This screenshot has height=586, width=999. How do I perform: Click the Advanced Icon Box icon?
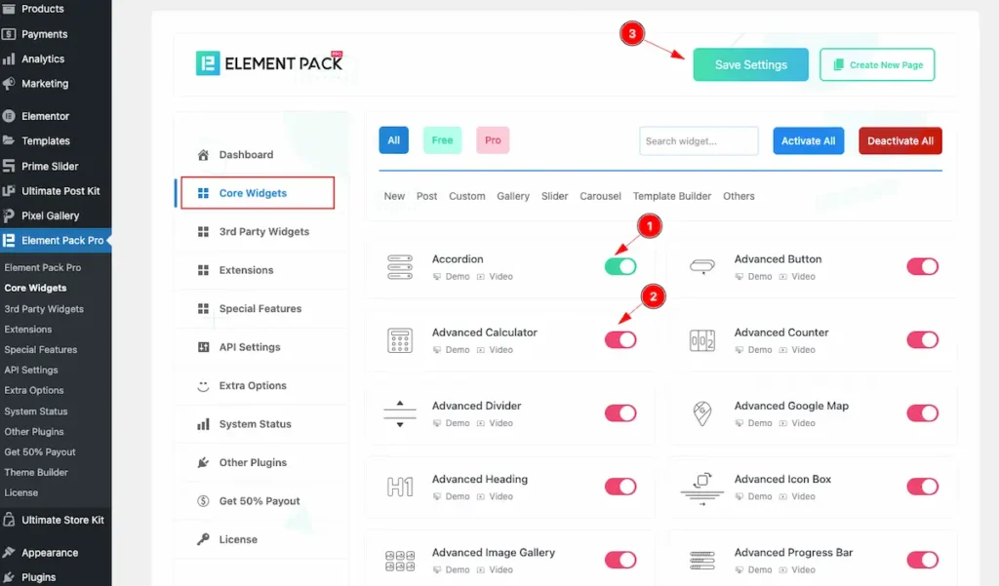[702, 487]
